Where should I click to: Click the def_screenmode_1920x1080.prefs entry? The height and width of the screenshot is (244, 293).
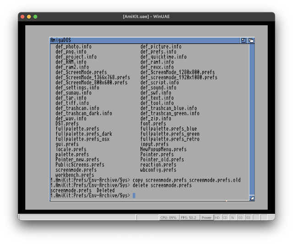[x=179, y=77]
